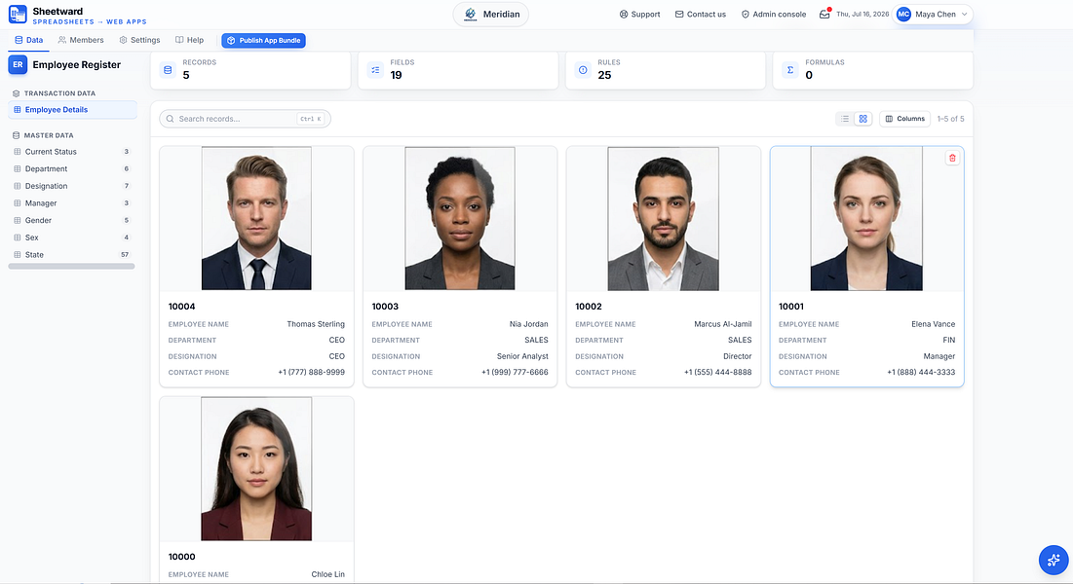The height and width of the screenshot is (584, 1073).
Task: Open the Meridian workspace selector
Action: coord(490,15)
